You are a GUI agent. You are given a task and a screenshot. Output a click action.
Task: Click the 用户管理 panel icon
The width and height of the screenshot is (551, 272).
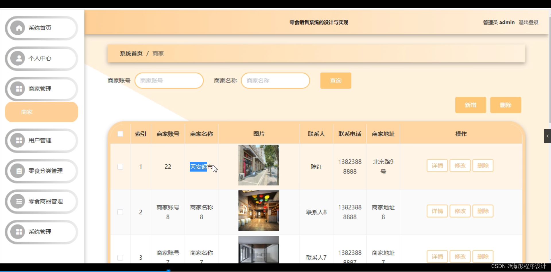19,140
